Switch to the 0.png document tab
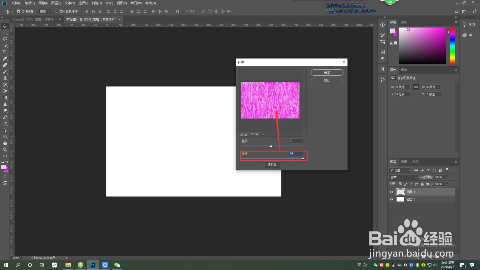The height and width of the screenshot is (270, 480). (34, 19)
